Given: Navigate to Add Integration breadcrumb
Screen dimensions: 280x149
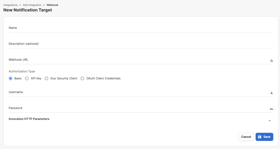Looking at the screenshot, I should click(32, 5).
